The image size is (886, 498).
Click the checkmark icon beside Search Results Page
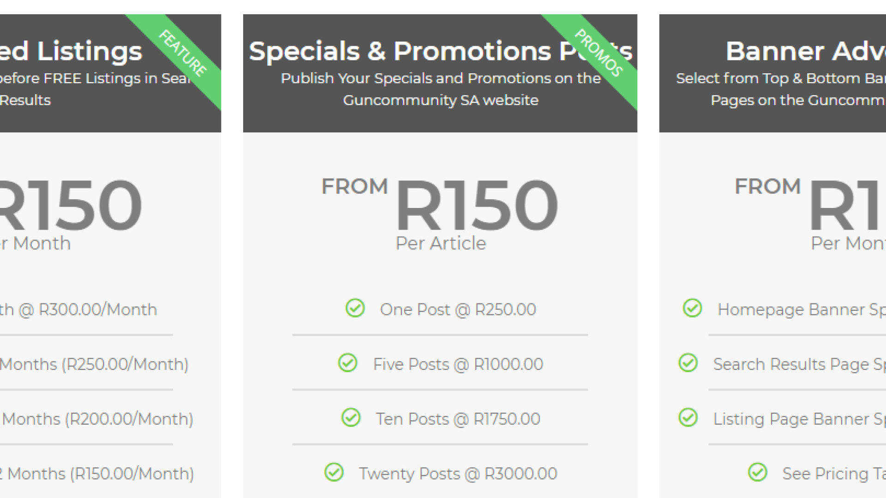tap(688, 363)
